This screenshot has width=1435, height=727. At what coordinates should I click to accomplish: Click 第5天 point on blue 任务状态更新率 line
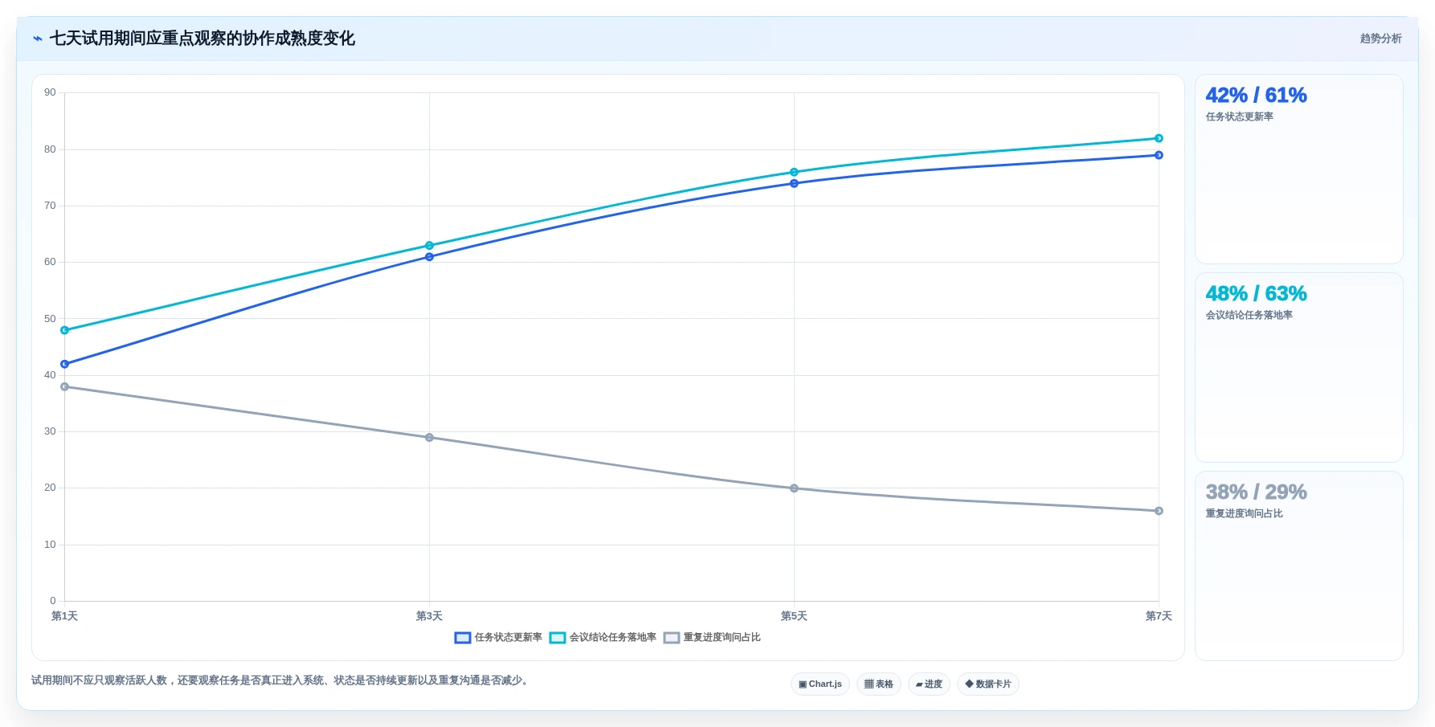point(794,183)
